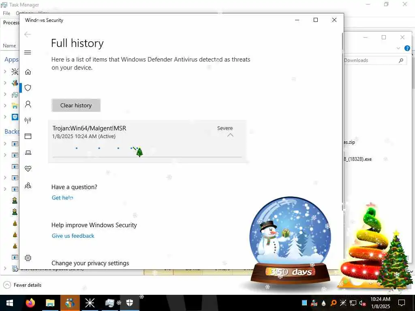Expand the second app row in Task Manager

point(5,83)
